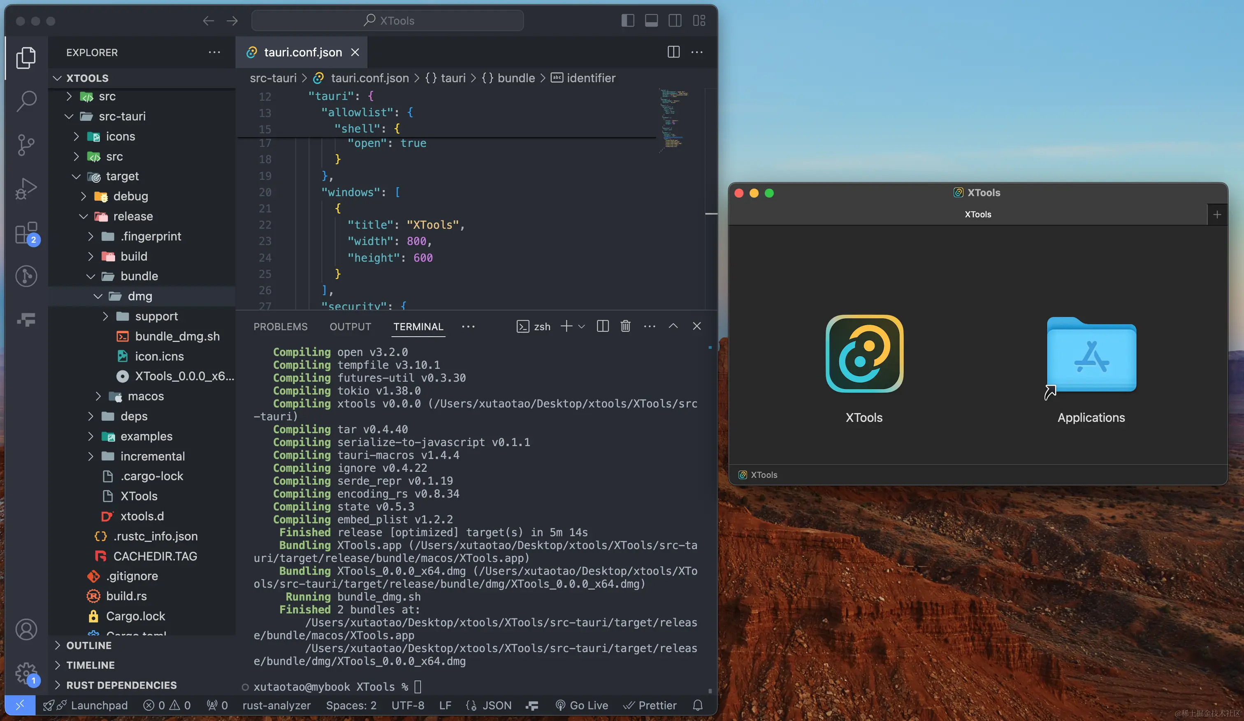This screenshot has width=1244, height=721.
Task: Click the Kill Terminal trash icon
Action: pyautogui.click(x=625, y=326)
